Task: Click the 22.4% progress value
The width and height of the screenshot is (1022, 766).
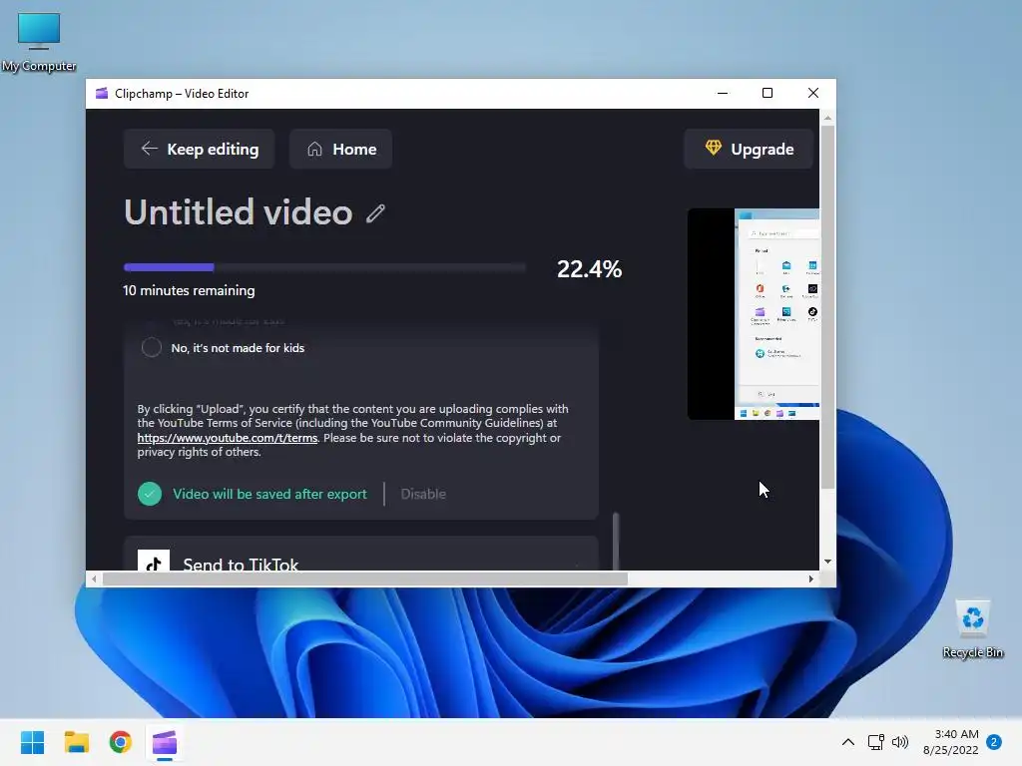Action: [x=589, y=269]
